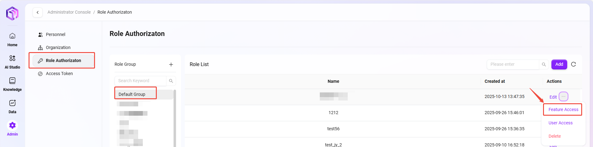Click the role group search icon
The width and height of the screenshot is (593, 147).
coord(171,81)
